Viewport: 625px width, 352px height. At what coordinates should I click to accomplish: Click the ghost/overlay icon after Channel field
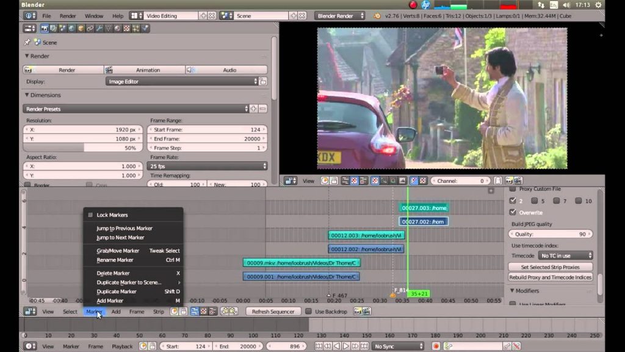click(498, 181)
